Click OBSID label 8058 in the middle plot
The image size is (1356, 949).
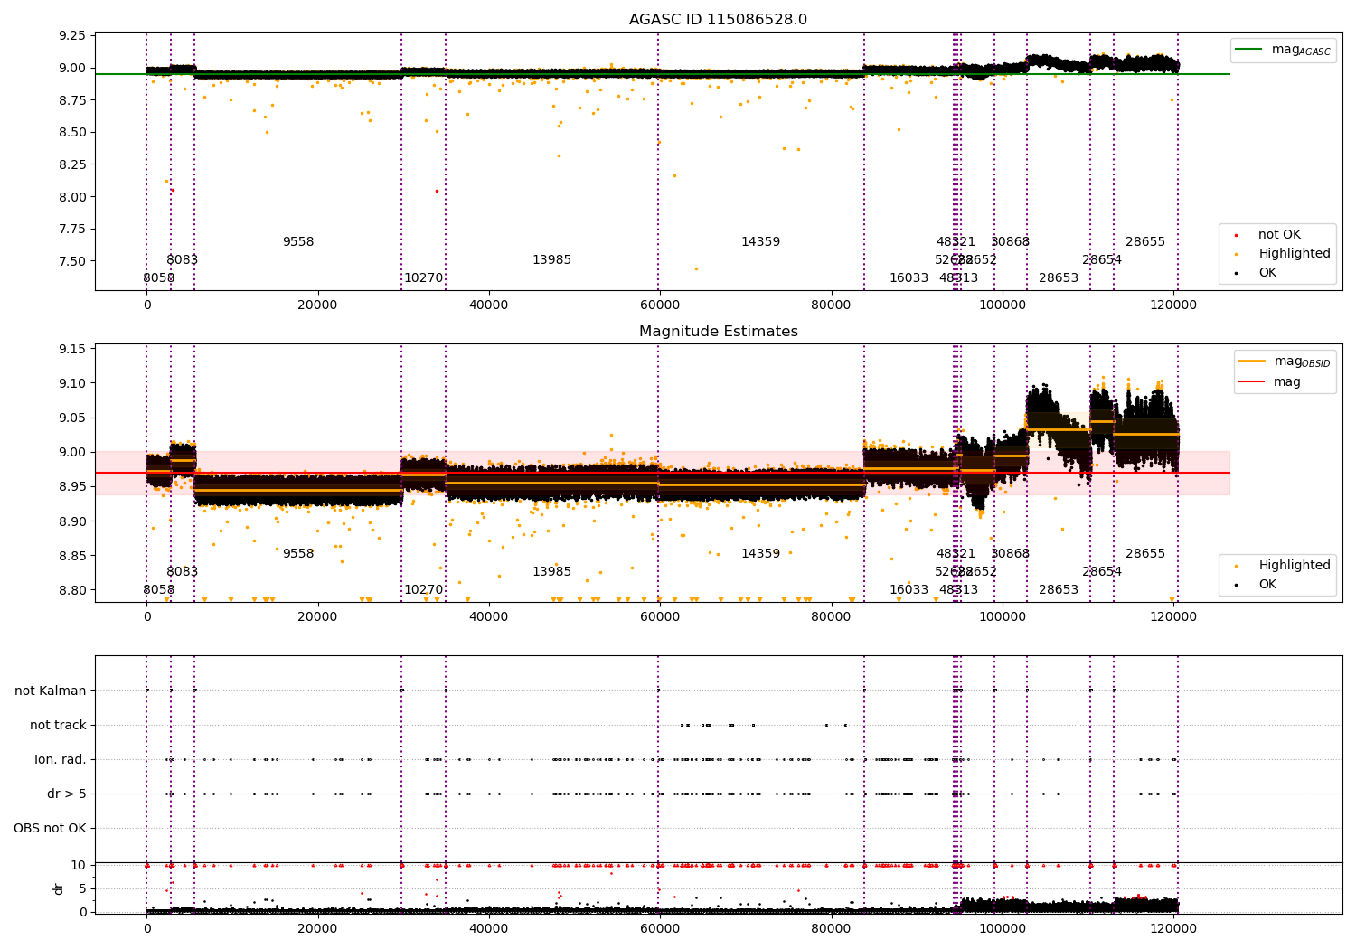pos(158,590)
